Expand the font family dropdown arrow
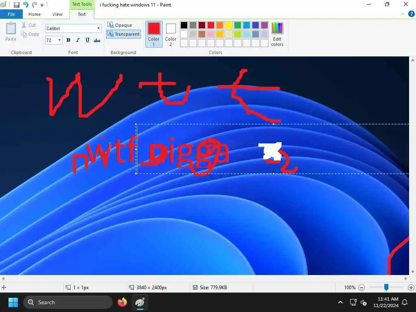This screenshot has height=312, width=416. click(x=98, y=28)
